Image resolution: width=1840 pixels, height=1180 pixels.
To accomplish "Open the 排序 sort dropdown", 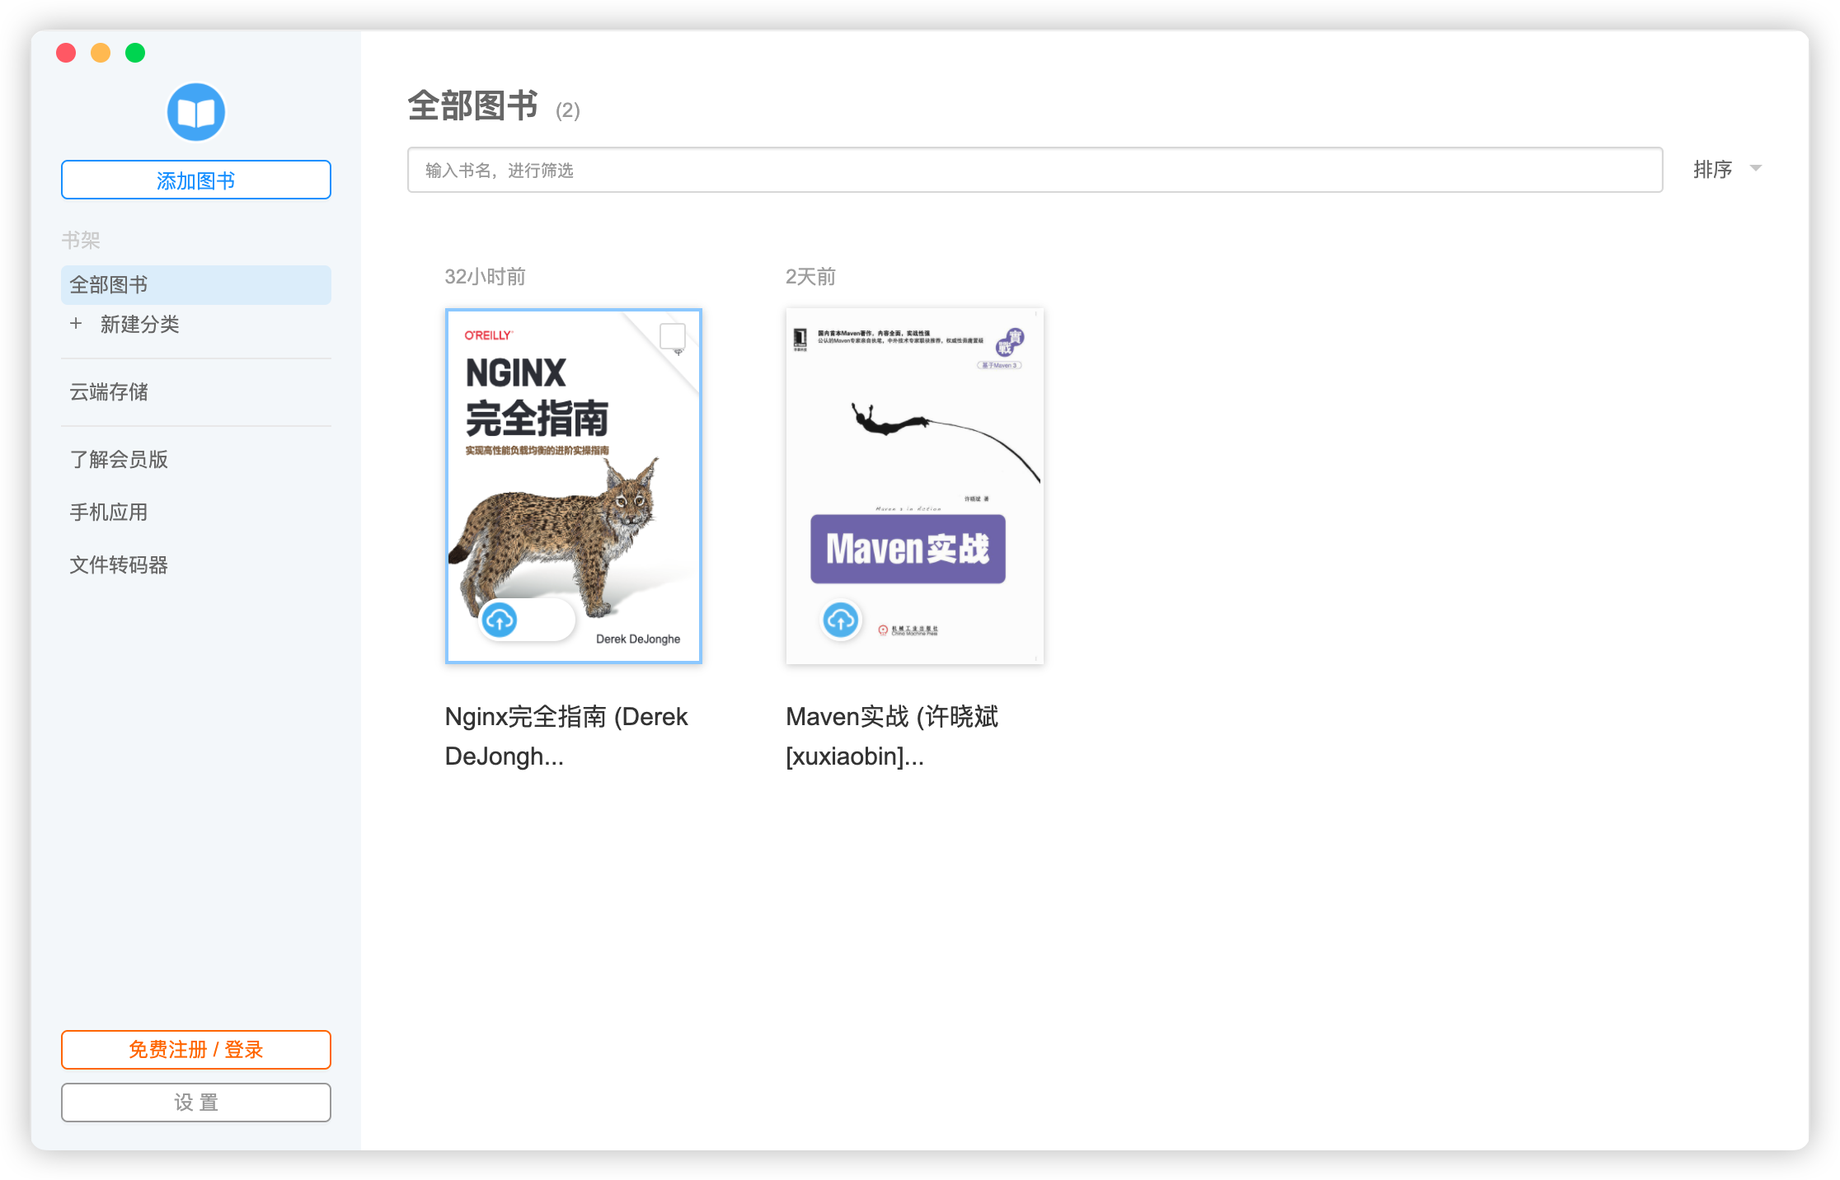I will tap(1712, 170).
